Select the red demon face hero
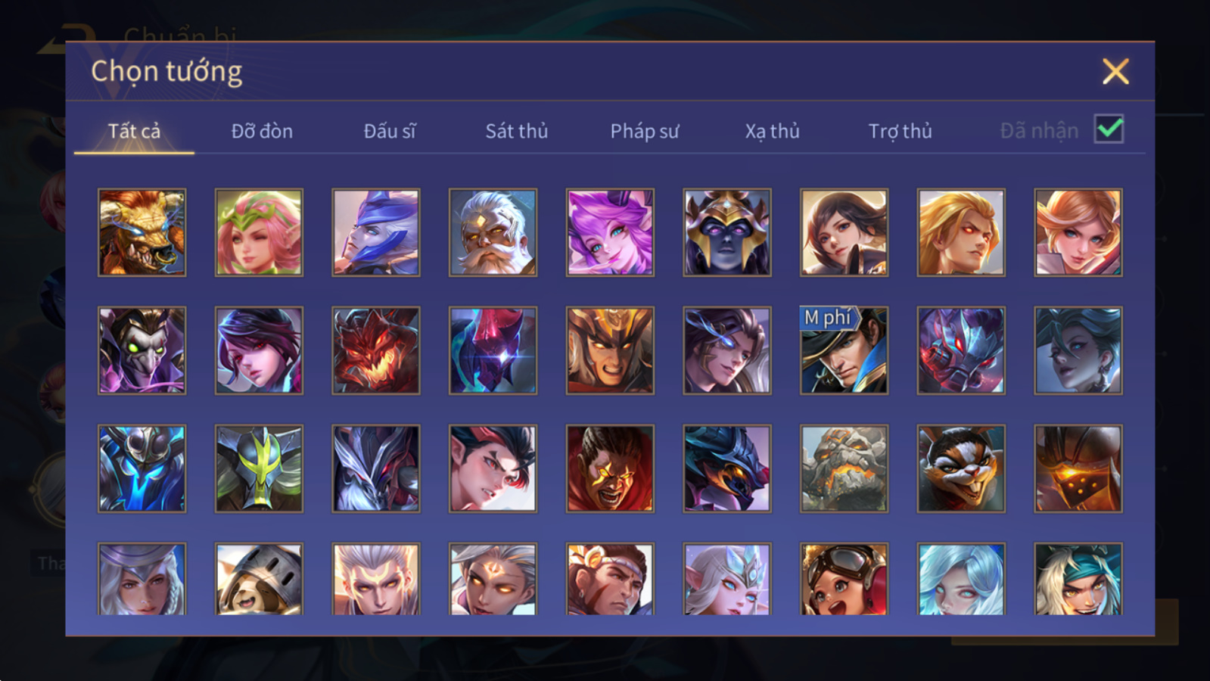 click(375, 350)
